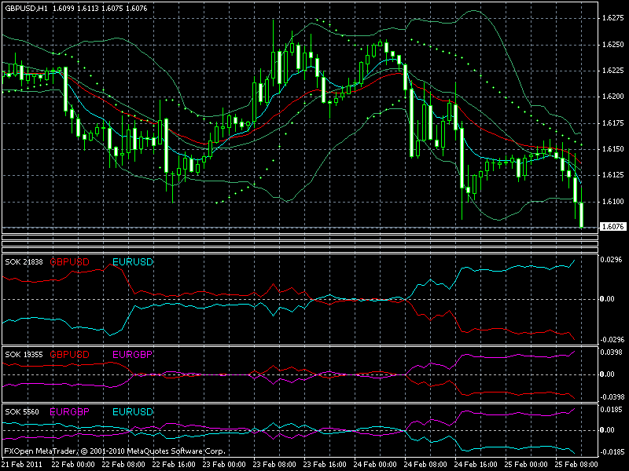
Task: Click the 25 Feb 00:00 time axis label
Action: pyautogui.click(x=526, y=464)
